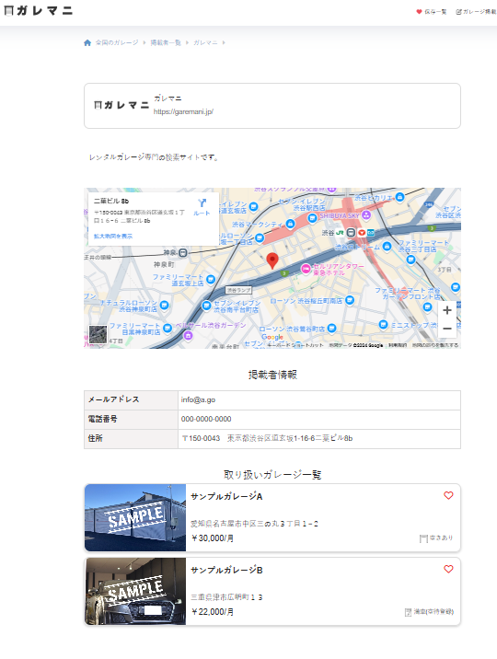Click the SHIBUYA SKY map marker

click(x=366, y=215)
